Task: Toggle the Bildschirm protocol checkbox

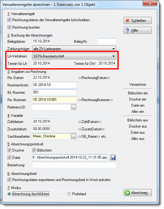Action: pos(34,150)
